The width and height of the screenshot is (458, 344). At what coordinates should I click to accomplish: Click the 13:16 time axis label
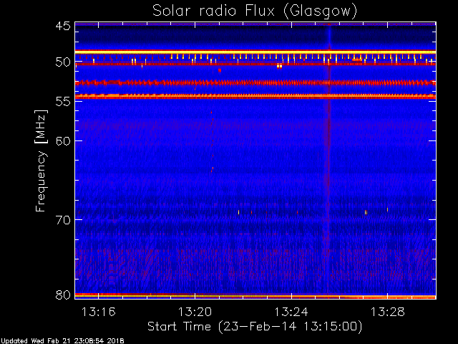pyautogui.click(x=99, y=312)
